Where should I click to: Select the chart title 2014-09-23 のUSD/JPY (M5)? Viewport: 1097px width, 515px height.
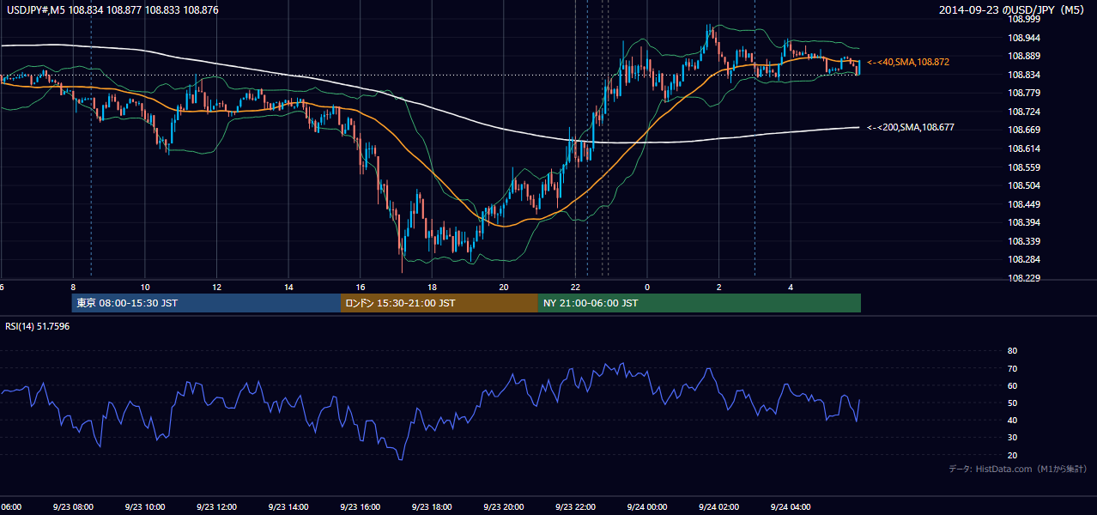1013,9
